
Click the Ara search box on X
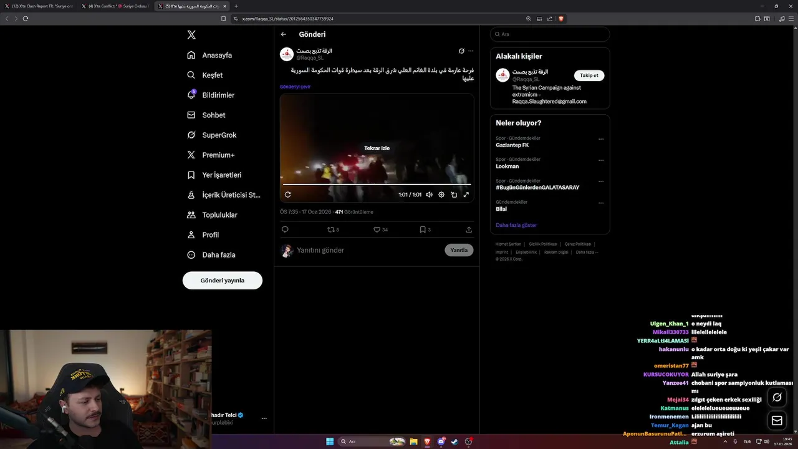pyautogui.click(x=550, y=34)
